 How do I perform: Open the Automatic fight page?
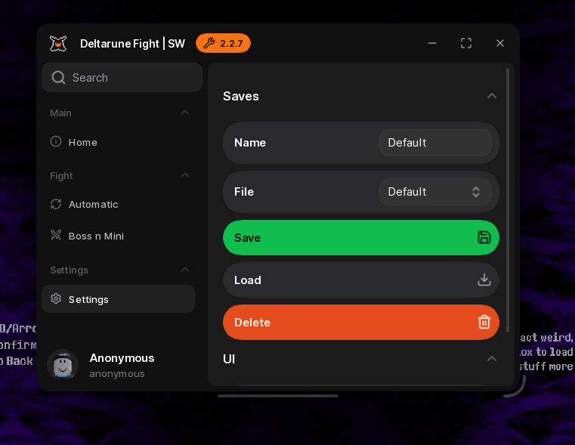click(118, 204)
